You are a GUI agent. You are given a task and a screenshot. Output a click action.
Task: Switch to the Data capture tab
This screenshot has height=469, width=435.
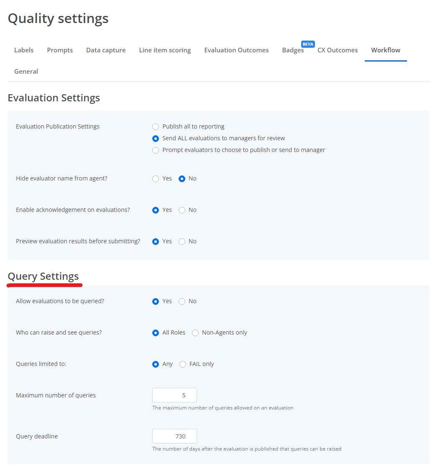(105, 50)
